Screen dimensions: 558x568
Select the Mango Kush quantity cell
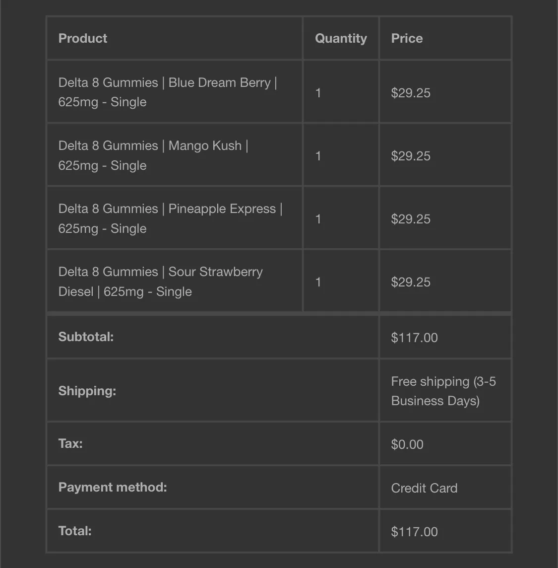341,155
